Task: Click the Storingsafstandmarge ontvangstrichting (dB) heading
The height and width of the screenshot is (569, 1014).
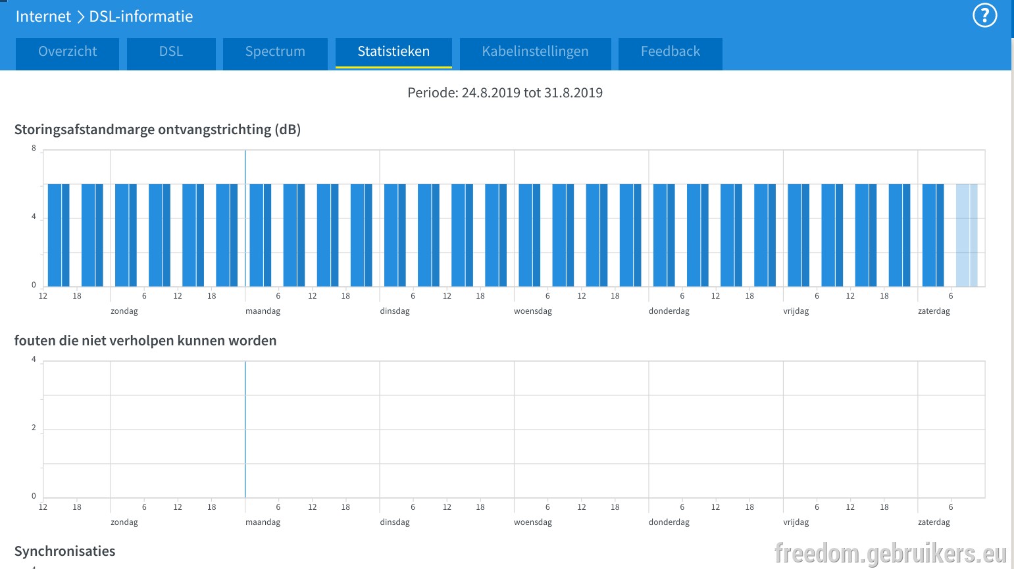Action: [157, 130]
